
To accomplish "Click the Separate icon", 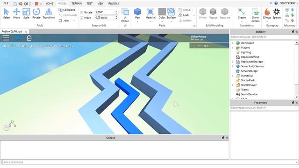I will 225,14.
